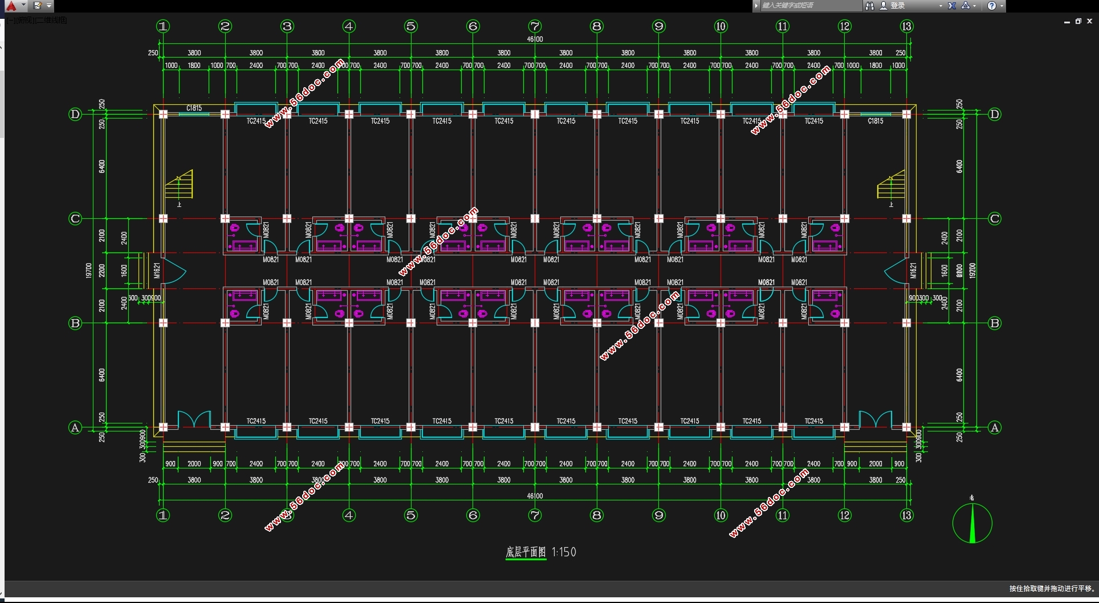Open the Quick Access Toolbar customize dropdown
1099x603 pixels.
pos(49,6)
